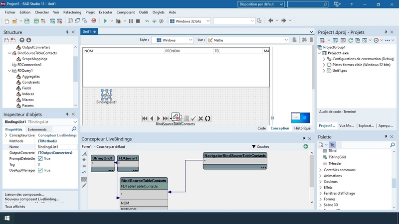Toggle the UseAppManager True checkbox

point(41,170)
